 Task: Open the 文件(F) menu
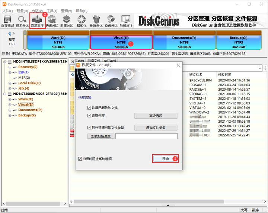click(x=7, y=11)
